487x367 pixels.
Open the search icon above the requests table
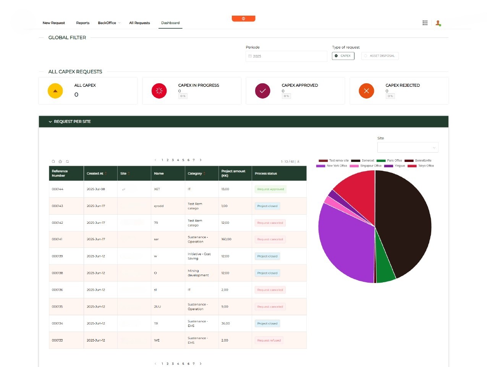53,162
